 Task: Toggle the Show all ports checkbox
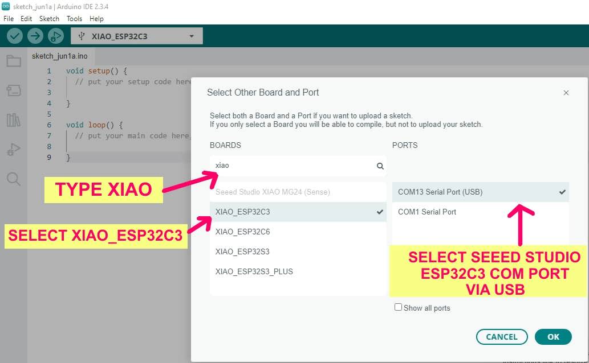pos(398,307)
